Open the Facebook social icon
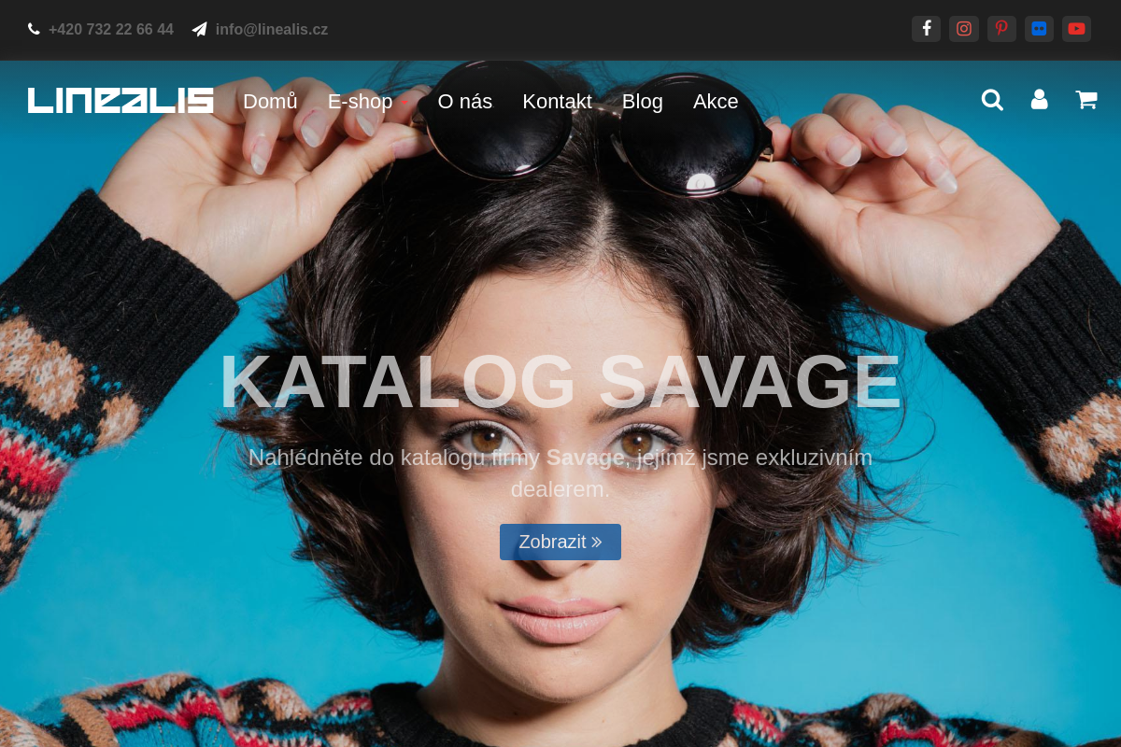Viewport: 1121px width, 747px height. [x=926, y=29]
